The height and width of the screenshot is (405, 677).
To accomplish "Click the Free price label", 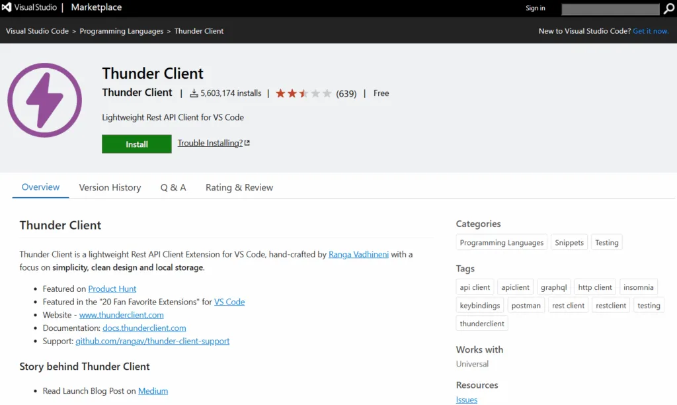I will 381,93.
